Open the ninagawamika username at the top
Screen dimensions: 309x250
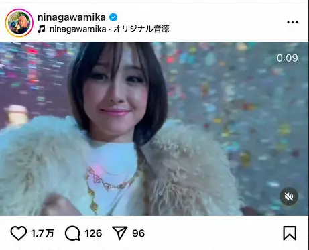(72, 17)
